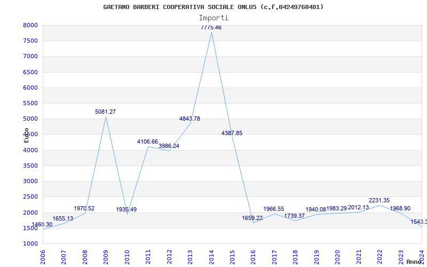Click the x-axis year 2022
This screenshot has height=267, width=427.
coord(380,257)
